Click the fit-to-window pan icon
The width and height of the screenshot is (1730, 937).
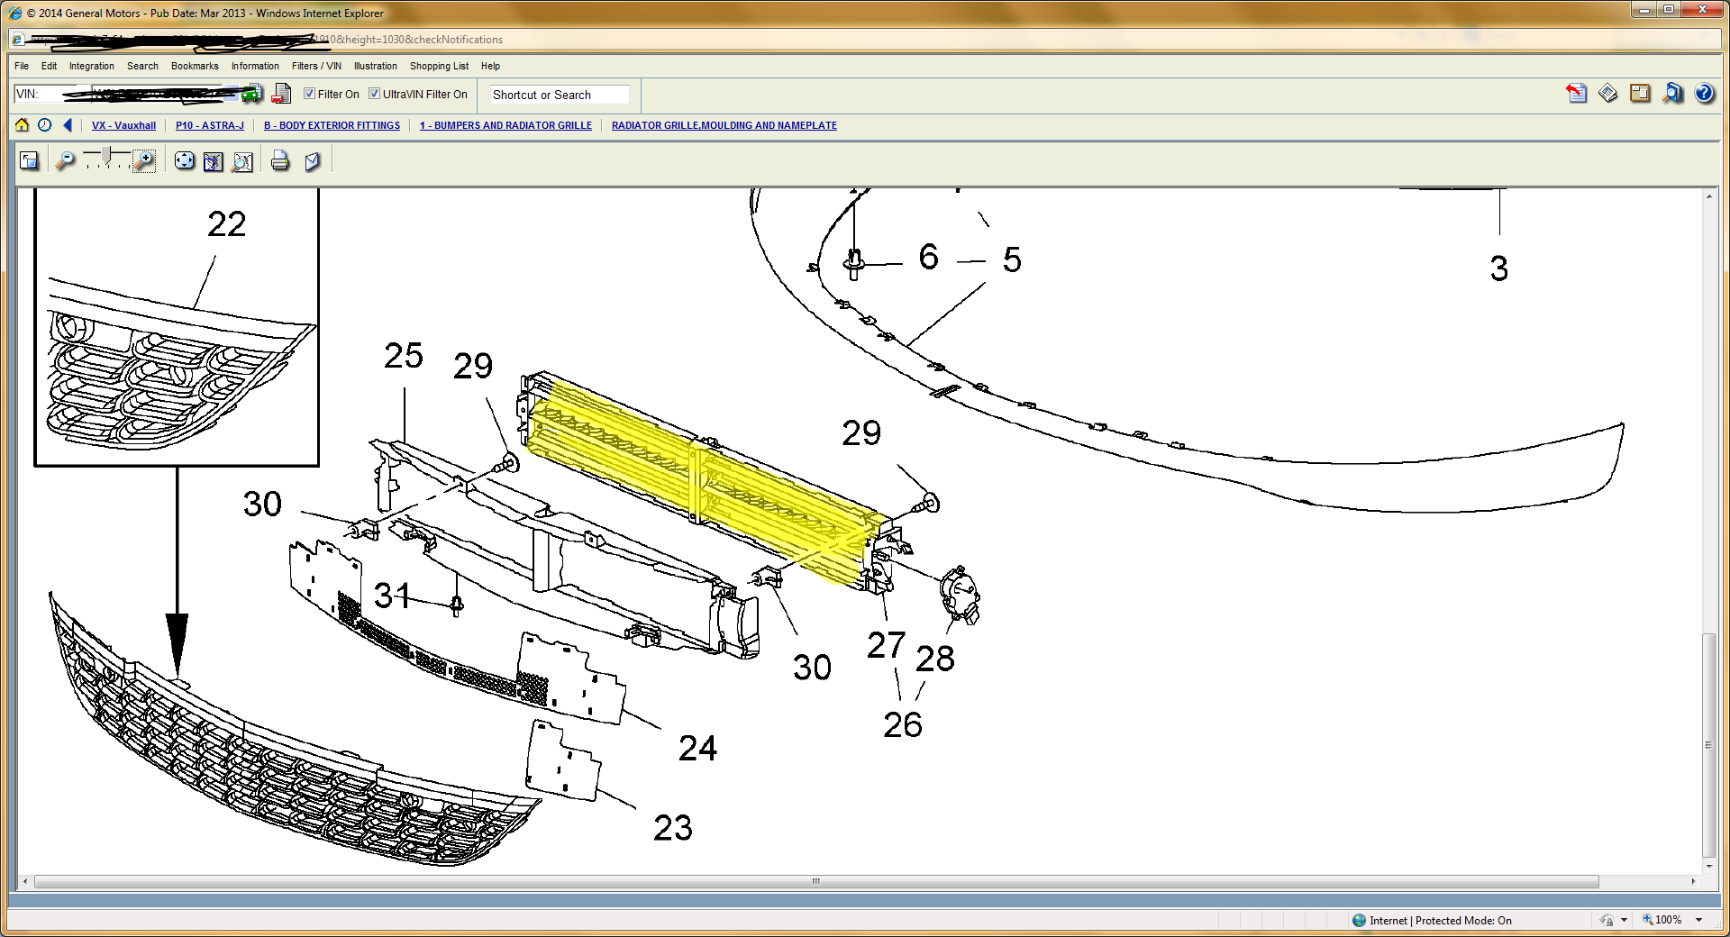pyautogui.click(x=184, y=161)
